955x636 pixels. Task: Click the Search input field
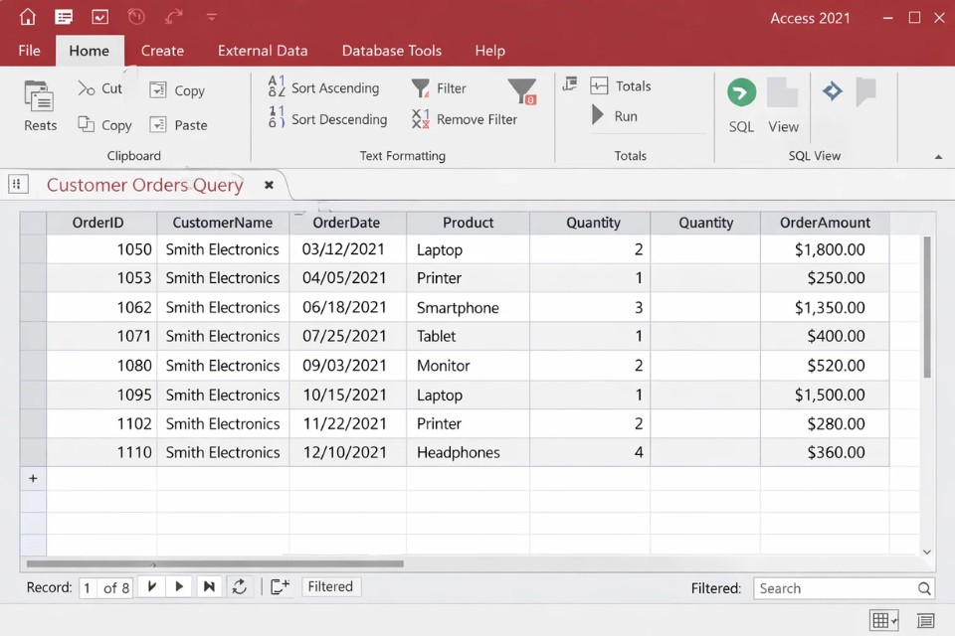[x=836, y=588]
